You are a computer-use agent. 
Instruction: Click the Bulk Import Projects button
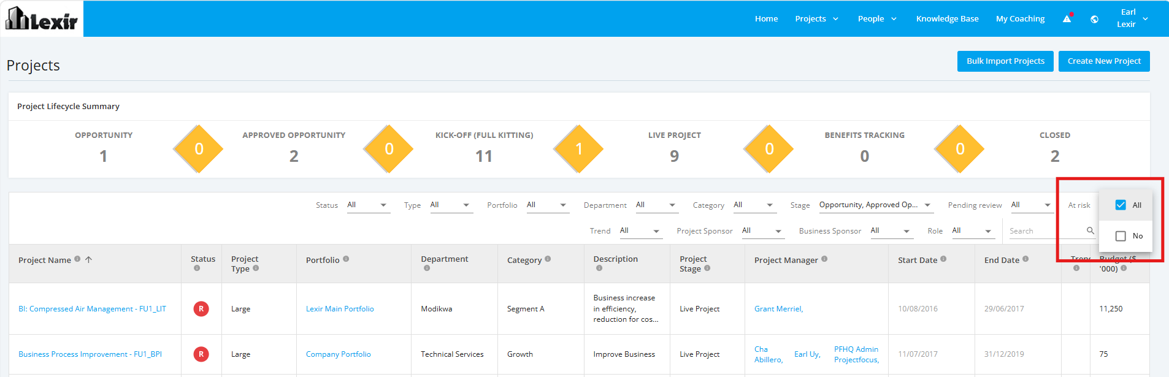(x=1005, y=61)
